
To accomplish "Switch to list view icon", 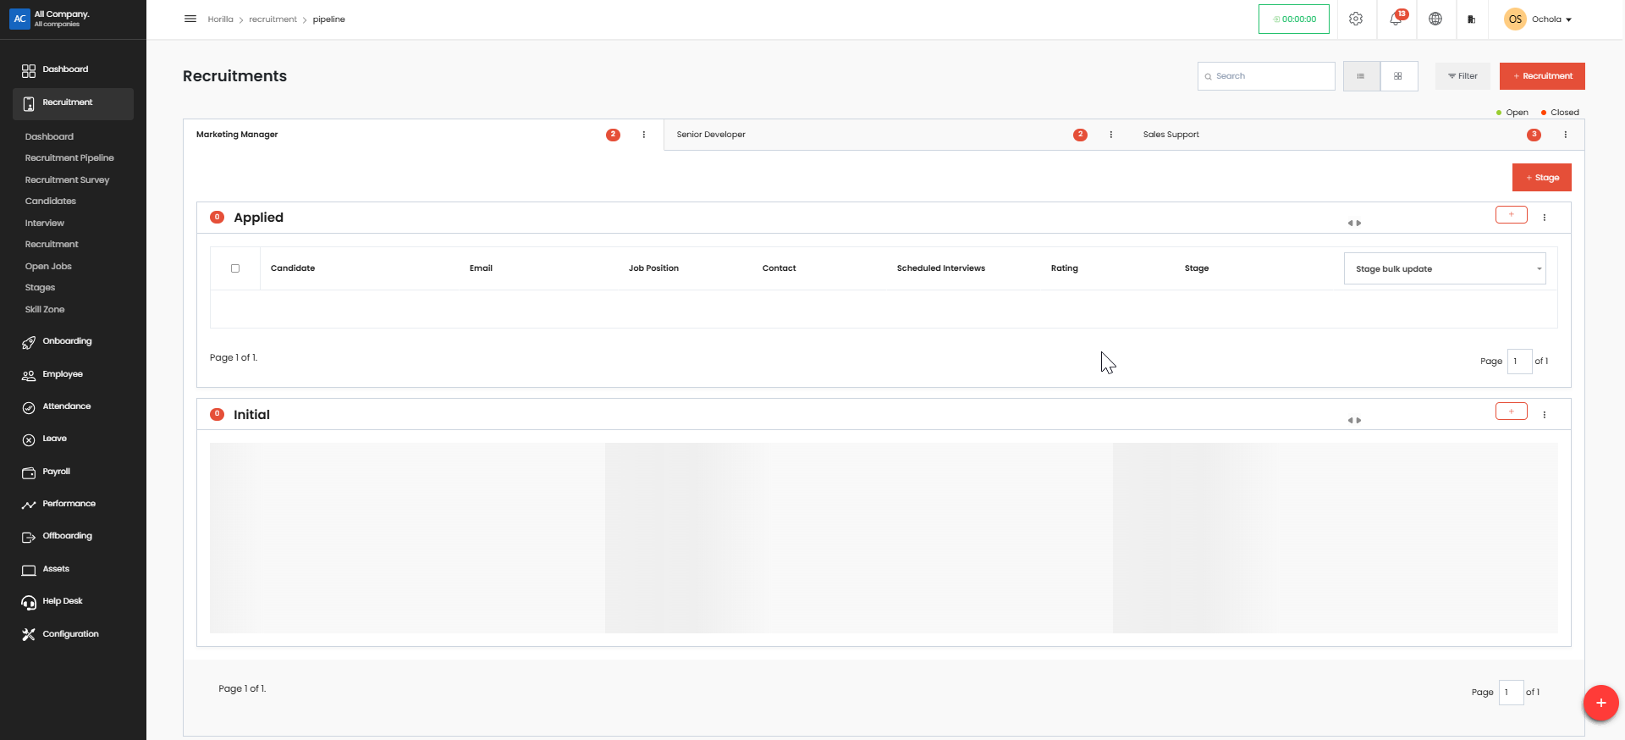I will [x=1361, y=76].
